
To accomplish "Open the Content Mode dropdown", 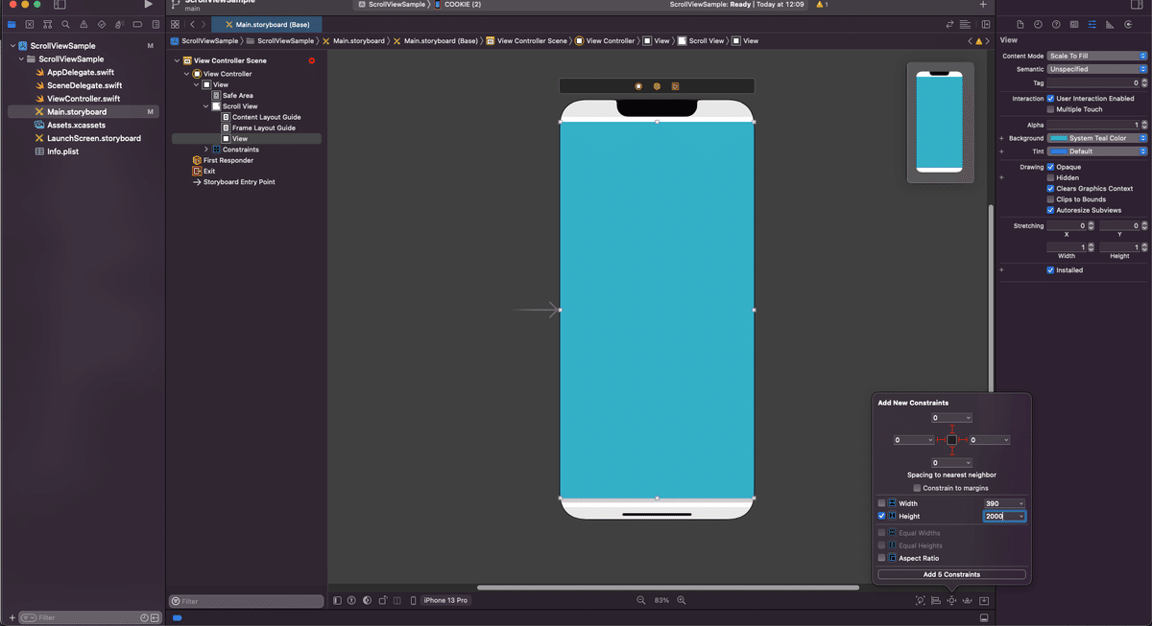I will coord(1097,57).
